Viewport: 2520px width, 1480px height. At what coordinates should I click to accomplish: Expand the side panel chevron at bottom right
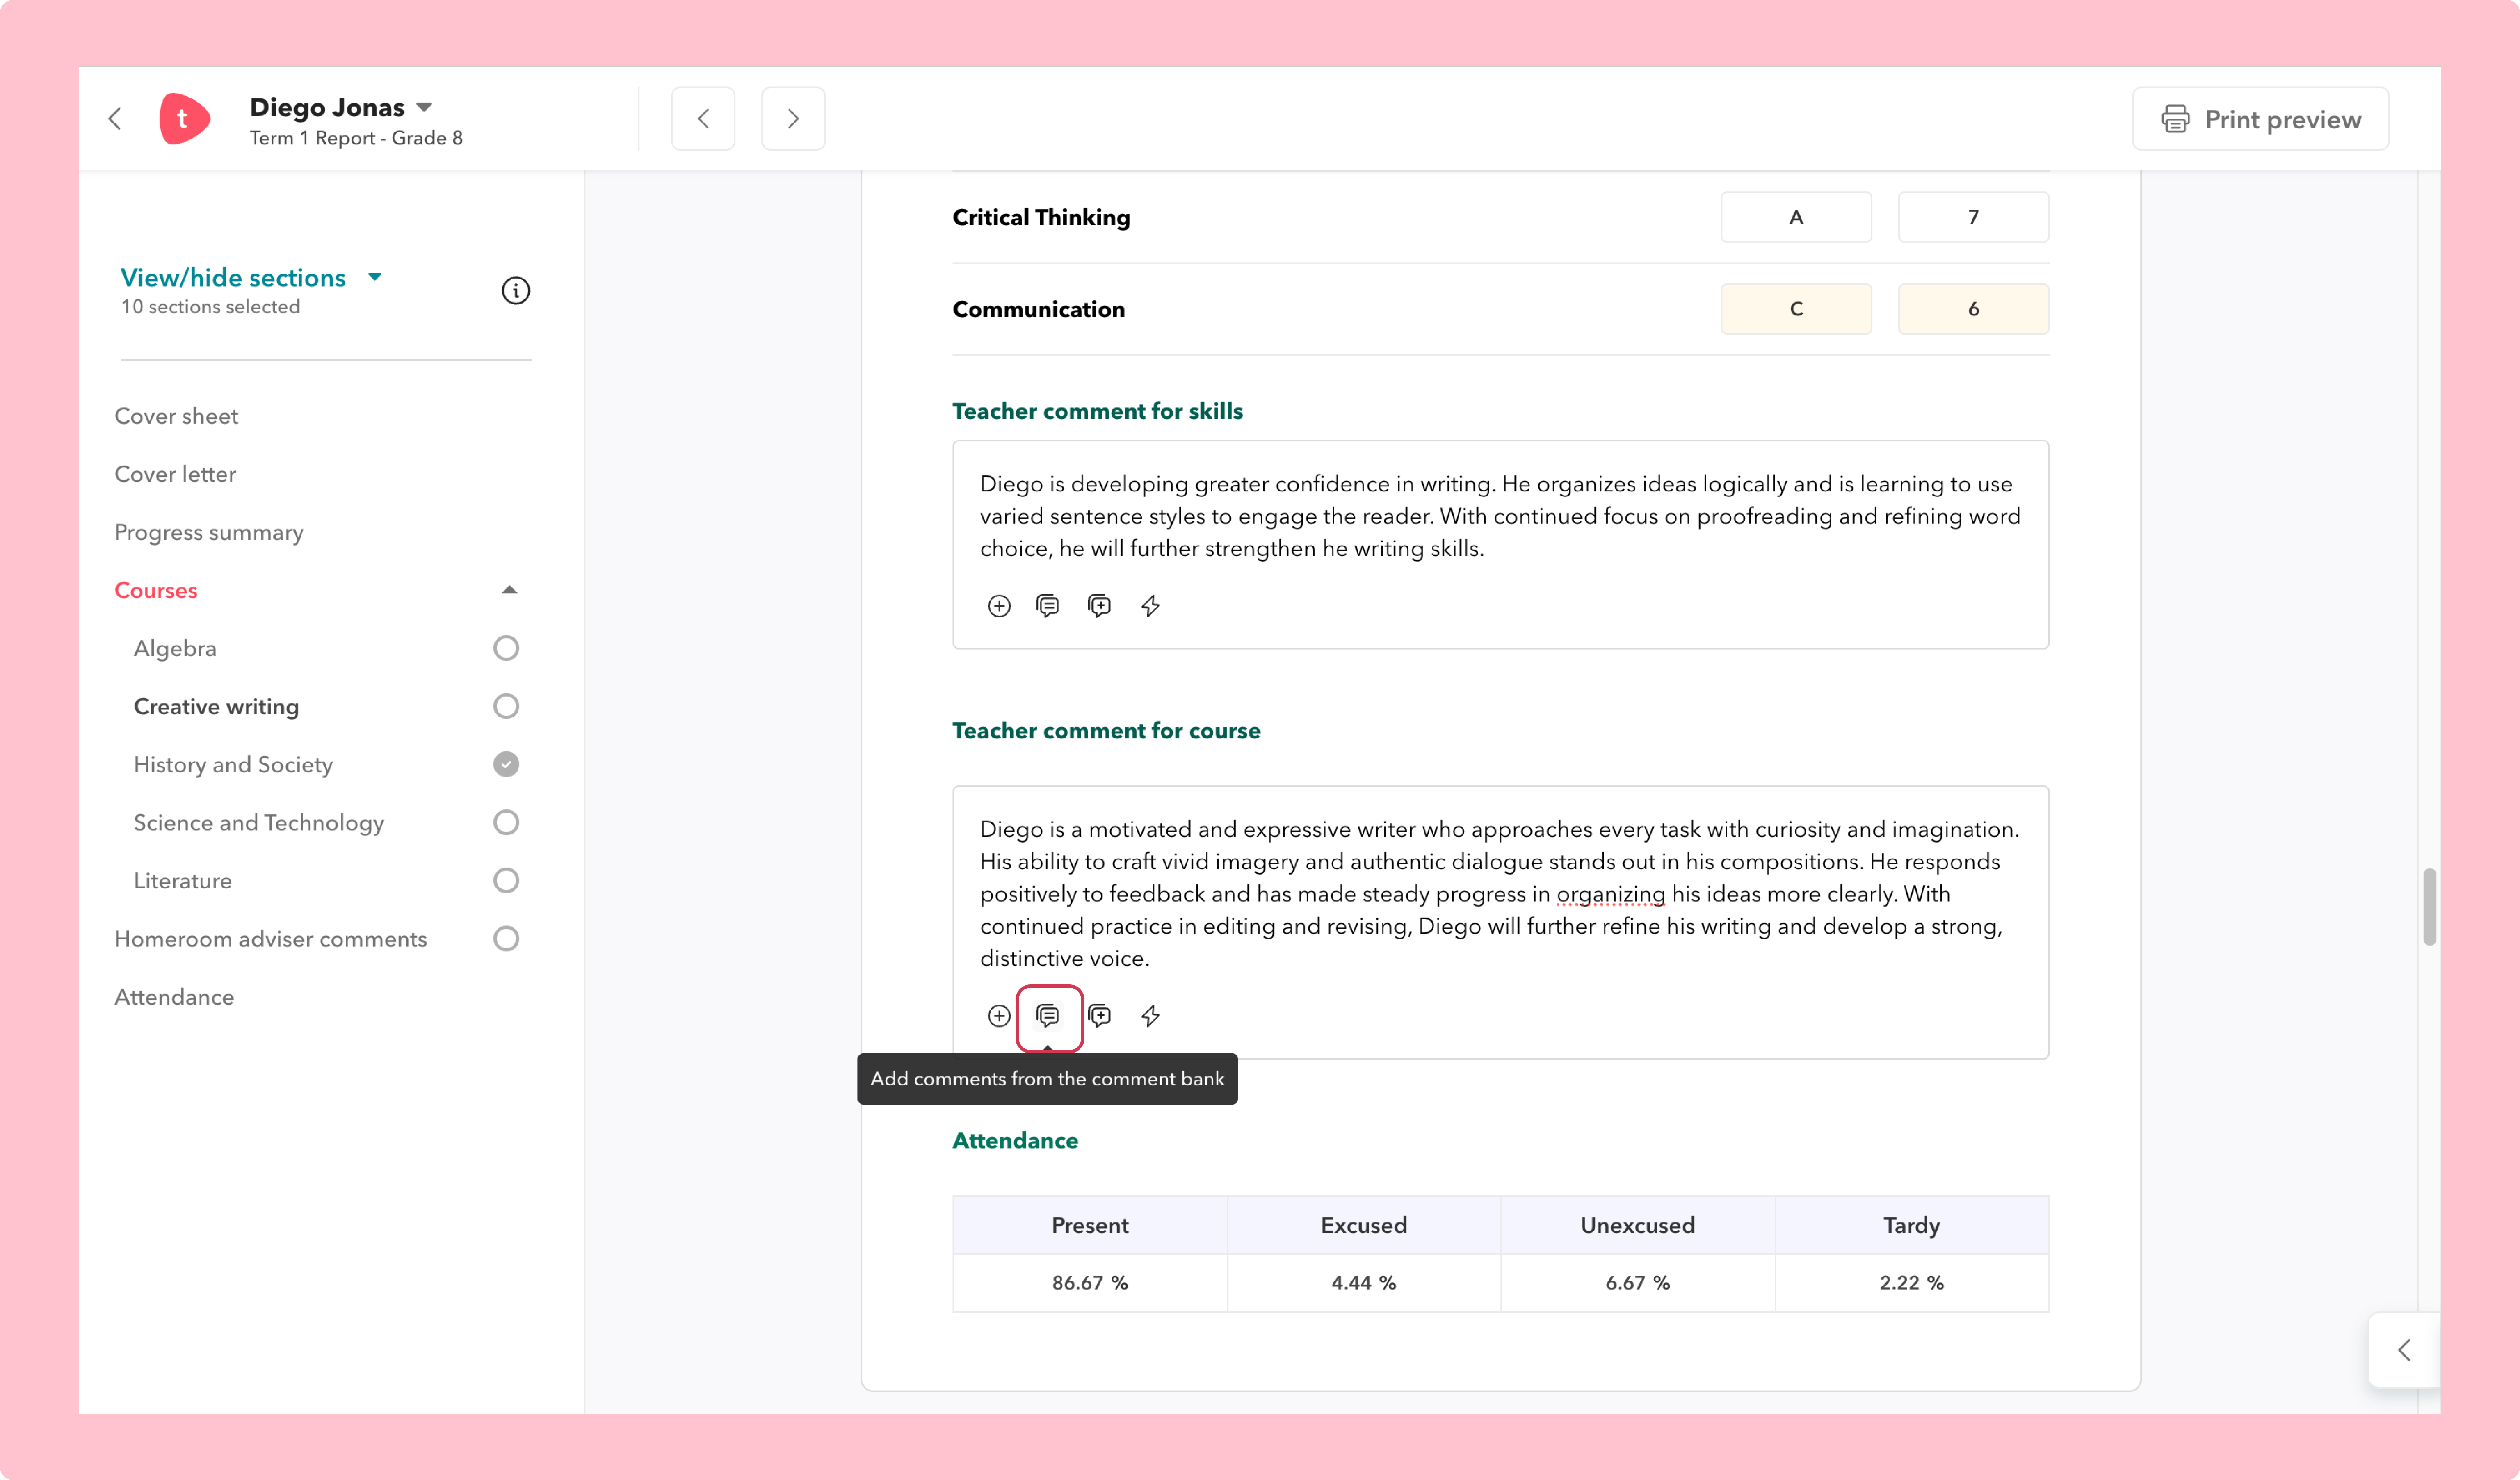pyautogui.click(x=2404, y=1350)
